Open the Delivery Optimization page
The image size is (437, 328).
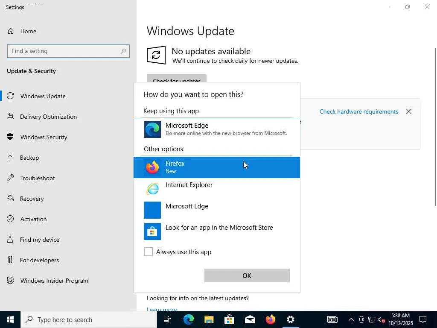48,117
